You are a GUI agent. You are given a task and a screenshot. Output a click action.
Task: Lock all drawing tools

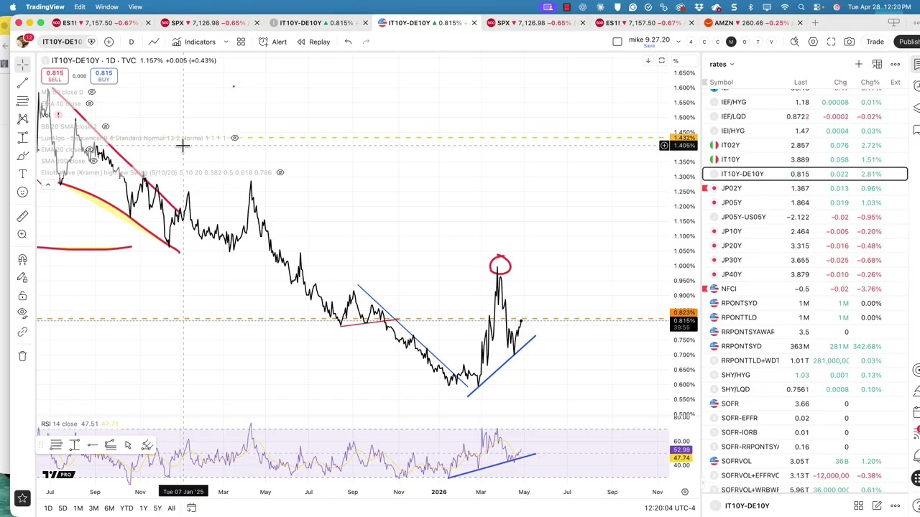[22, 296]
